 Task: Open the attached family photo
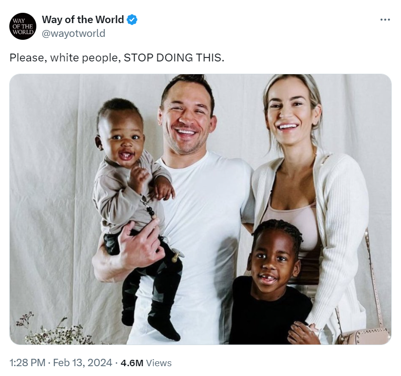200,209
